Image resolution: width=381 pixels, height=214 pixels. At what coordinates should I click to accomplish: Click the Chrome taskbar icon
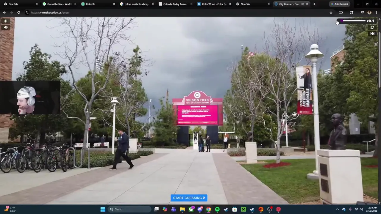(208, 209)
